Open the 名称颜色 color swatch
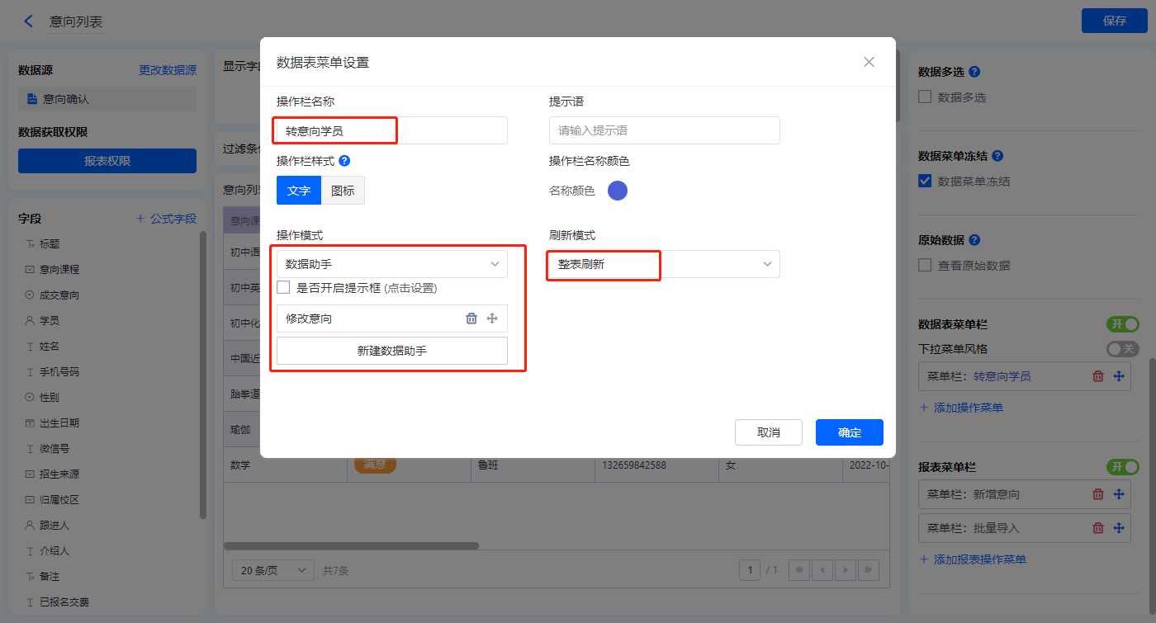The width and height of the screenshot is (1156, 623). pyautogui.click(x=618, y=191)
